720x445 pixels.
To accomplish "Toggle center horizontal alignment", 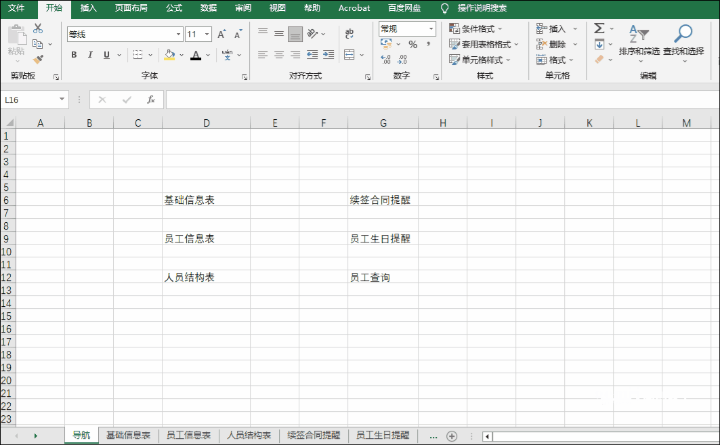I will [x=279, y=55].
